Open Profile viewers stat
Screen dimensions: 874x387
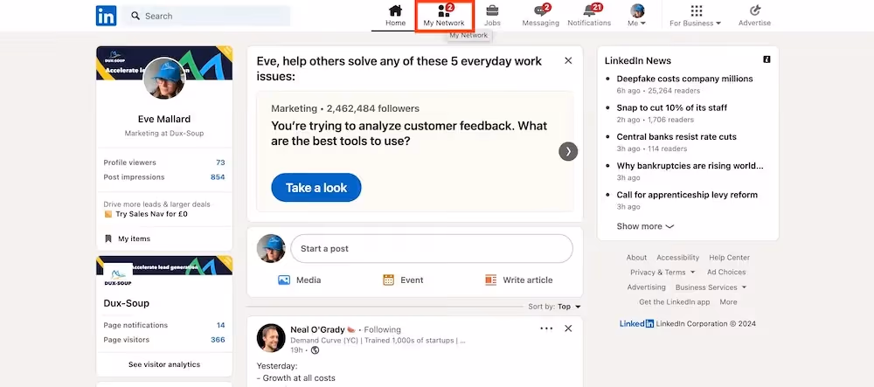pyautogui.click(x=164, y=162)
